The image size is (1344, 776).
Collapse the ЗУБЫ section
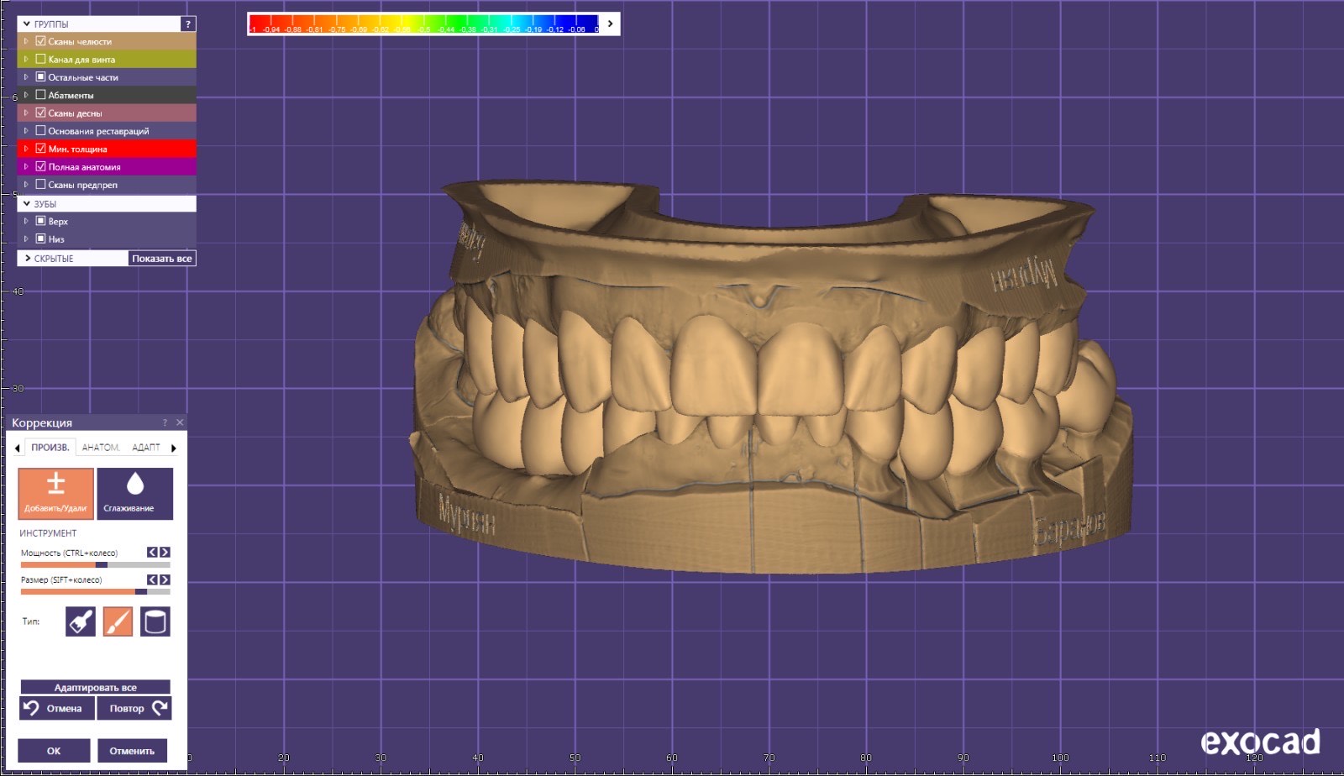[27, 203]
